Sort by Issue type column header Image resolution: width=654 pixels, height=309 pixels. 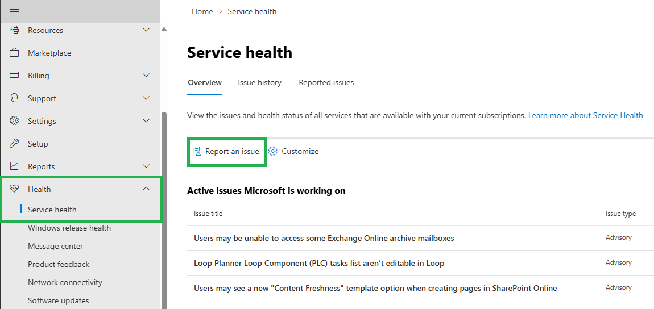tap(620, 214)
